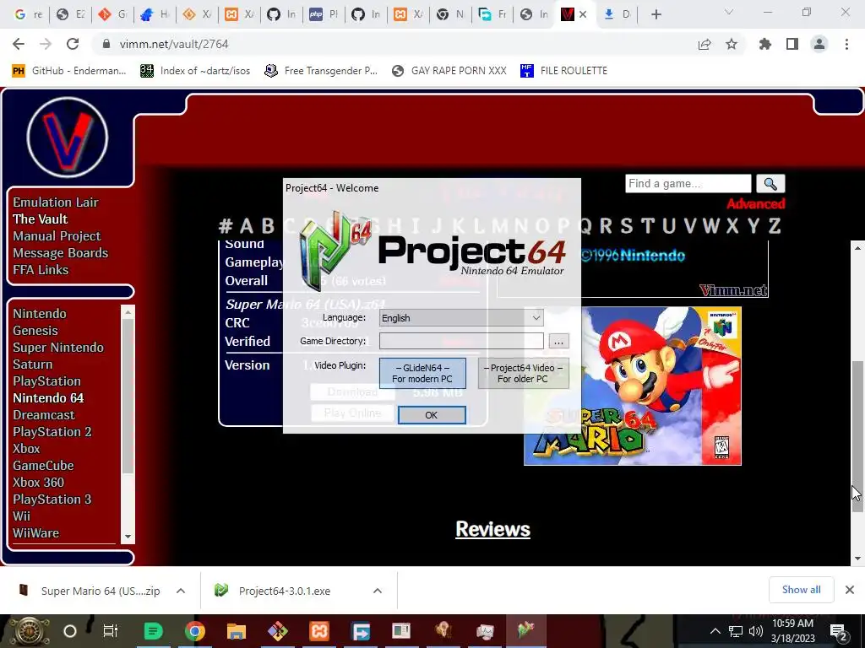Open Task View in the taskbar
This screenshot has height=648, width=865.
click(x=111, y=631)
